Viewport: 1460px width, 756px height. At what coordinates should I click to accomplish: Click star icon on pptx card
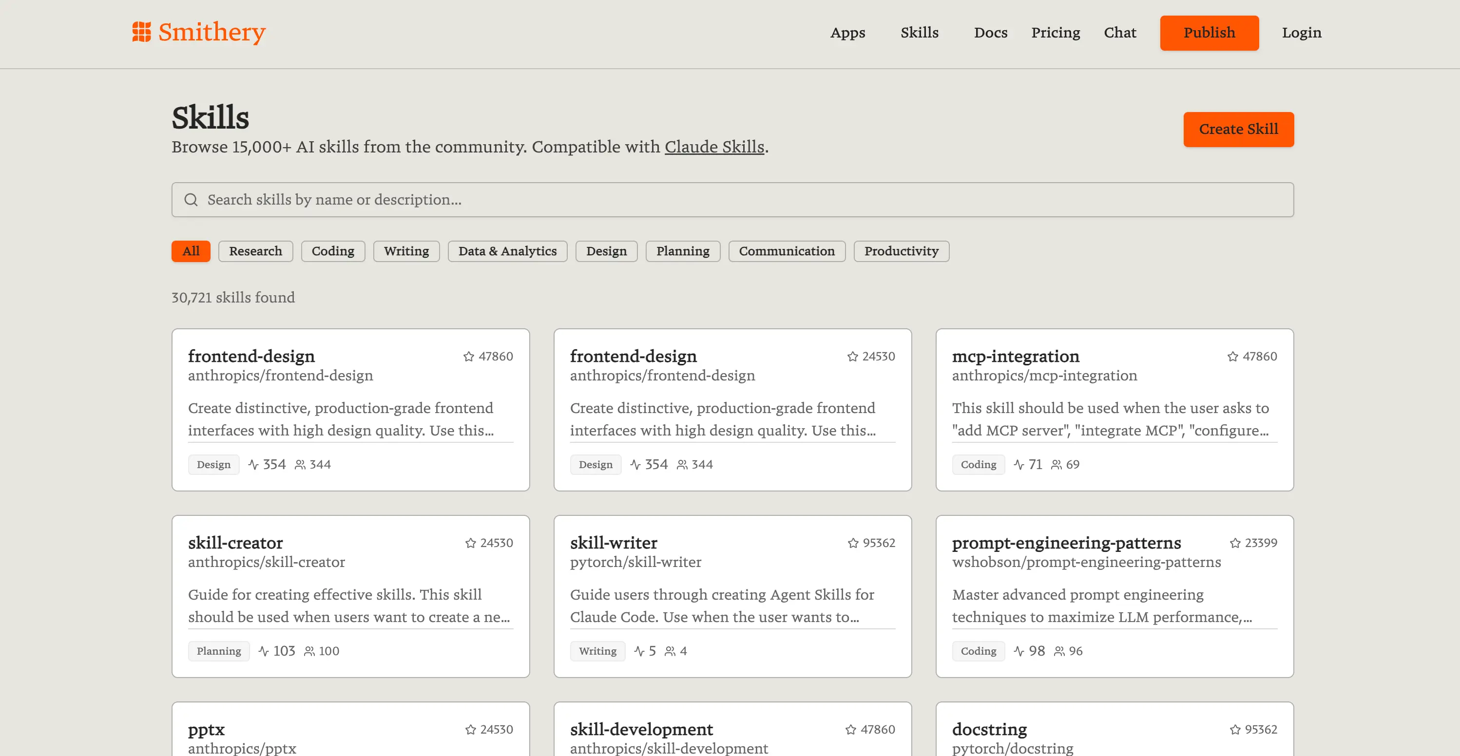470,729
